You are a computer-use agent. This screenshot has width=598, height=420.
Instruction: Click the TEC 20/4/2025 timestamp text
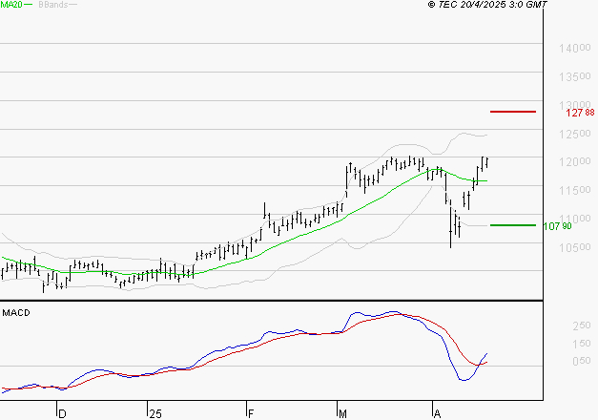(x=487, y=5)
